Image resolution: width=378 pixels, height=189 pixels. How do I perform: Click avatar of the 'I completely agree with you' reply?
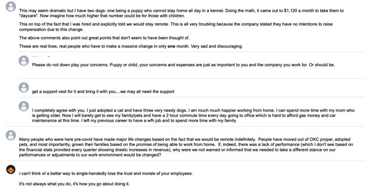[x=23, y=106]
